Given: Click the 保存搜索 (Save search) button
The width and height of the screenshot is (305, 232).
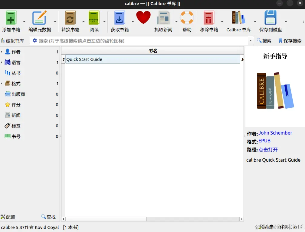Looking at the screenshot, I should click(x=290, y=41).
